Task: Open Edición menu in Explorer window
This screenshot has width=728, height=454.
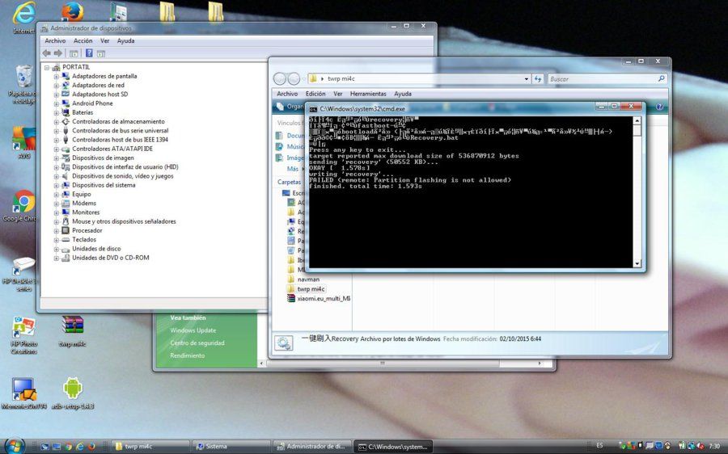Action: click(x=315, y=94)
